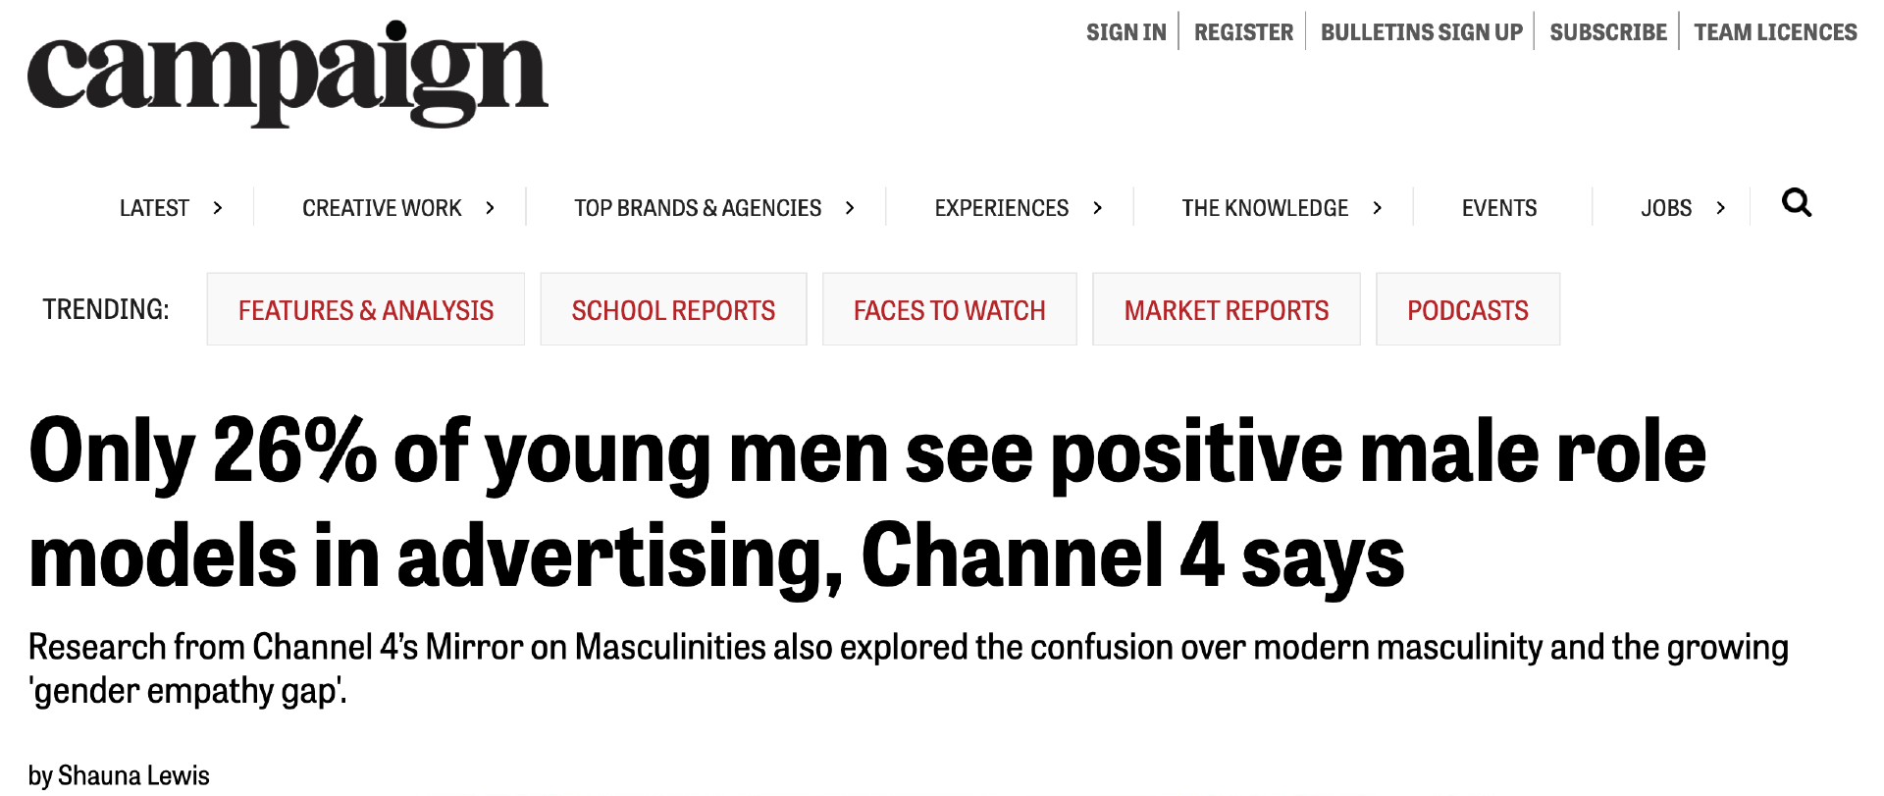Open Bulletins Sign Up link
1884x796 pixels.
pyautogui.click(x=1421, y=32)
